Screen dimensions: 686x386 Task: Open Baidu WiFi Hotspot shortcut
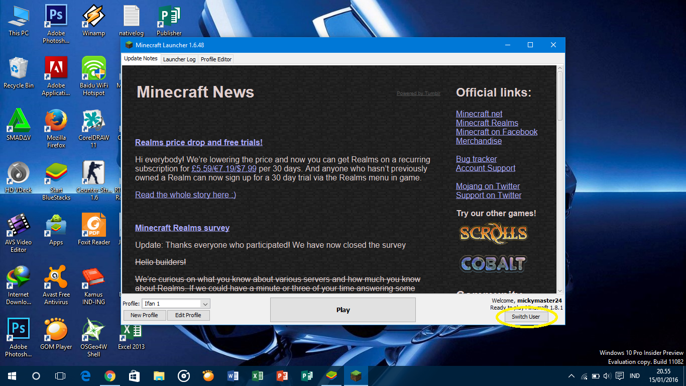(x=93, y=76)
